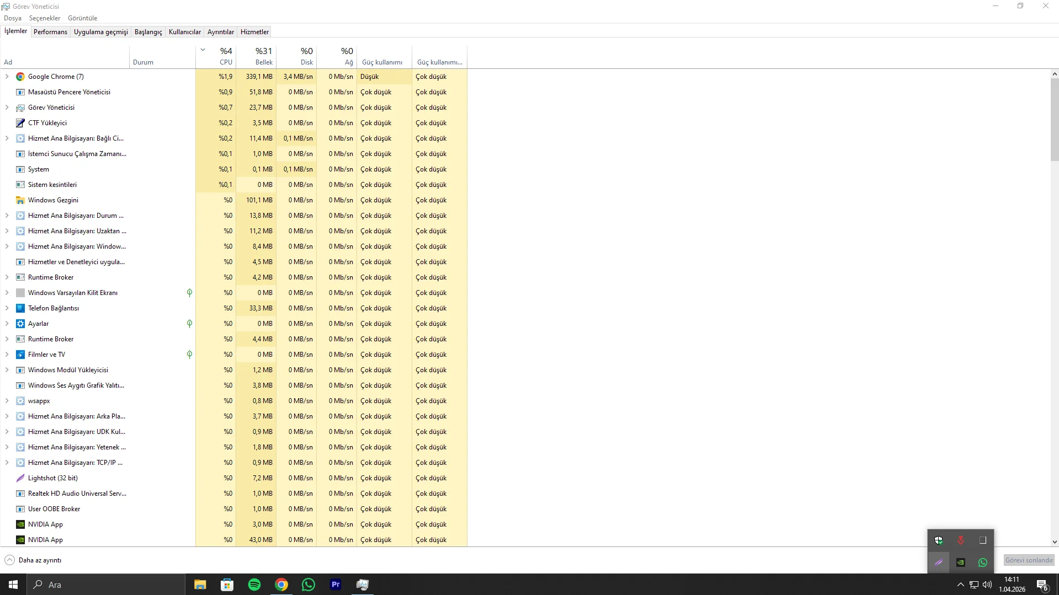Expand the Telefon Bağlantısı process row
The height and width of the screenshot is (595, 1059).
(x=7, y=308)
